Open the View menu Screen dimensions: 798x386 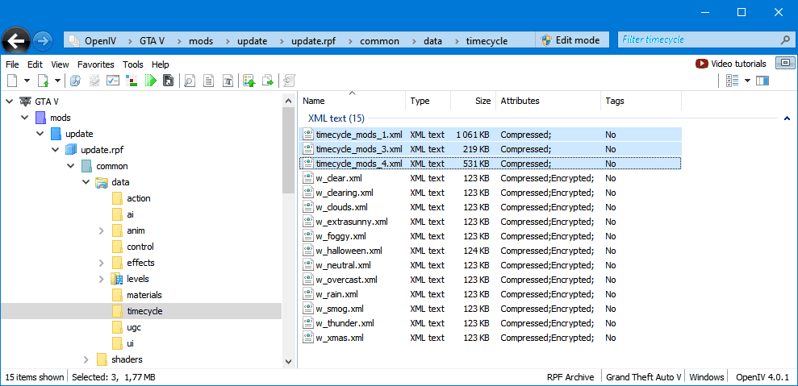60,64
